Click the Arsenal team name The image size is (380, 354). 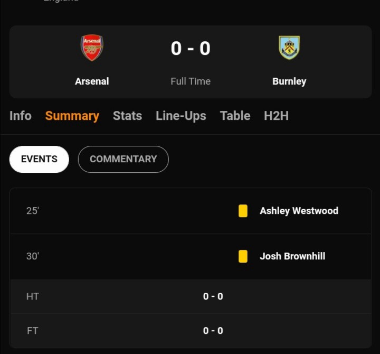(x=92, y=81)
